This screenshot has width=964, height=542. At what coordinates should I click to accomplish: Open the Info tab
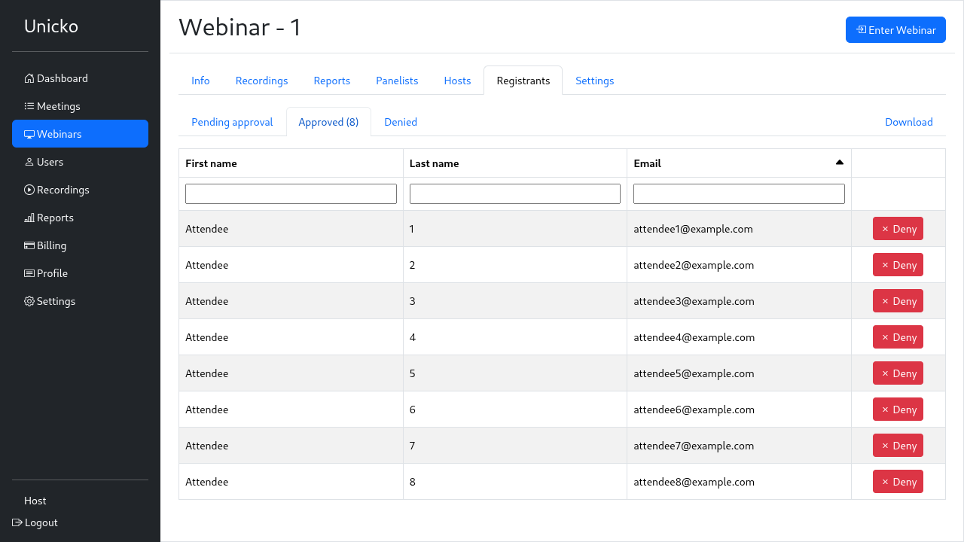200,81
